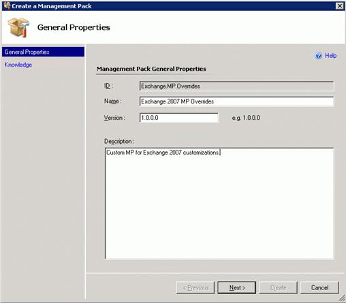Switch to the Knowledge wizard step

coord(18,65)
